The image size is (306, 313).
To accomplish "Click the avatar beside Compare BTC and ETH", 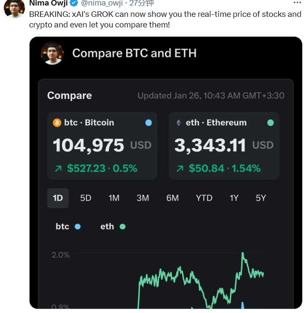I will click(52, 54).
